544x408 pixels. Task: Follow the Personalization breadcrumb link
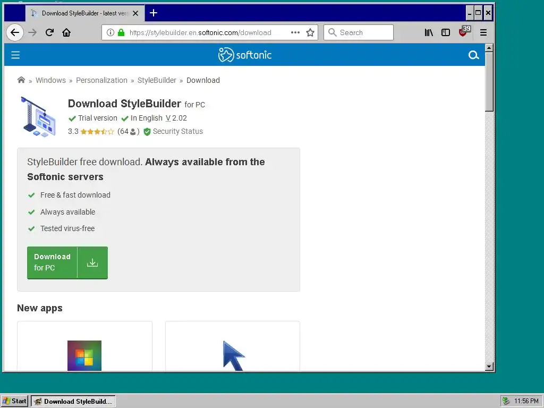pyautogui.click(x=101, y=80)
